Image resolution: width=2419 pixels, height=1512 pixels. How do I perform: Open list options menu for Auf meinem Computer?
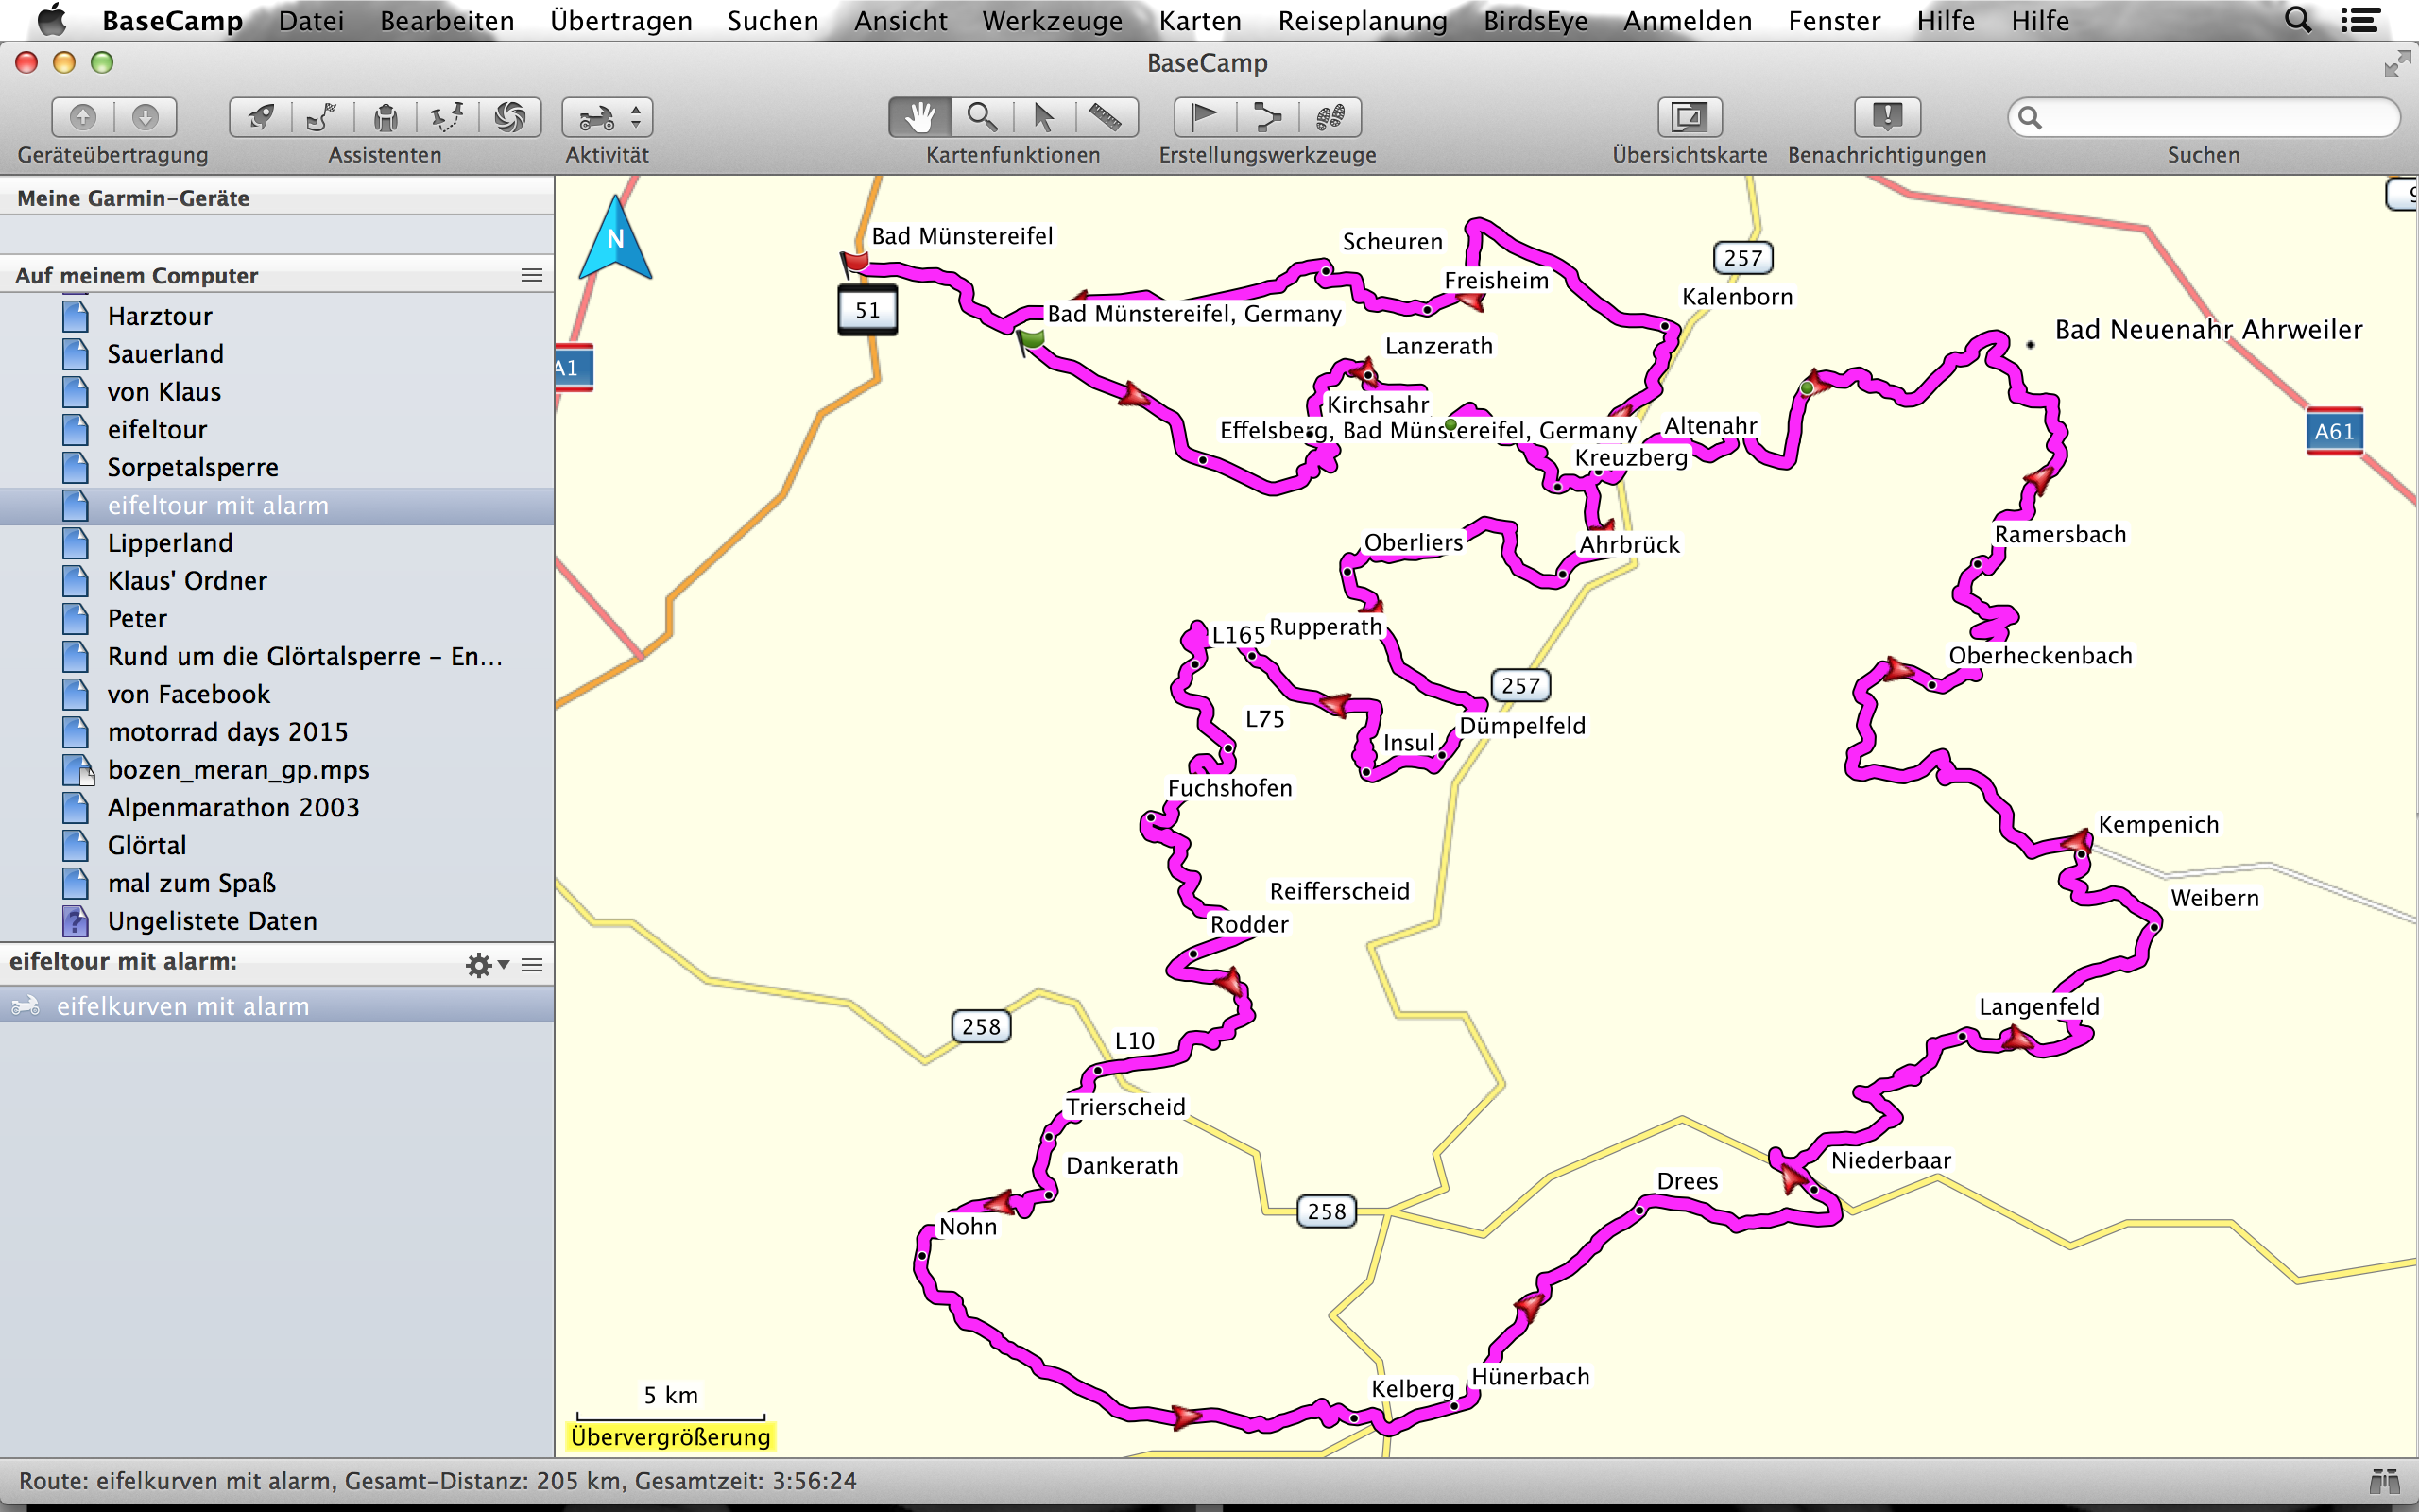532,275
